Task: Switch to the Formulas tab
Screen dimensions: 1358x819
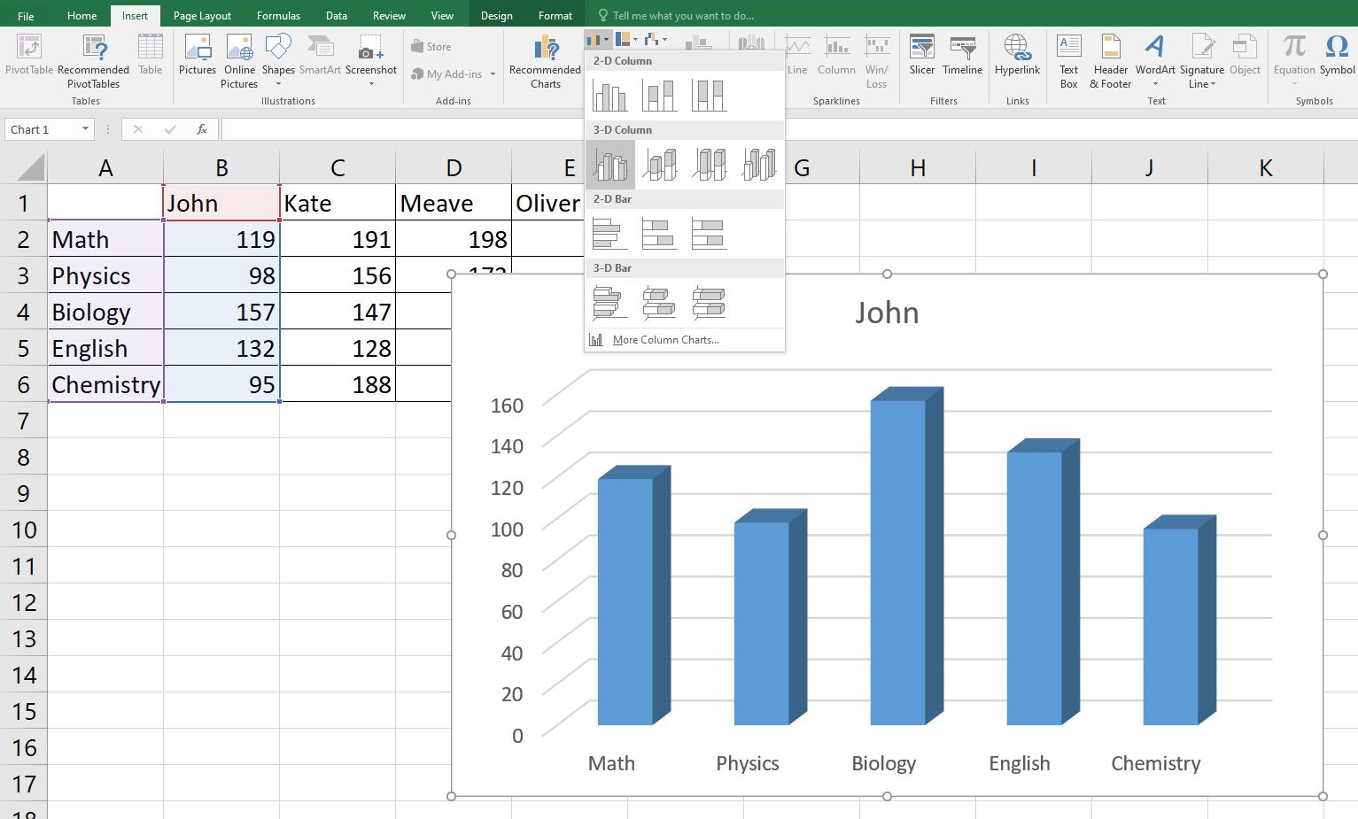Action: [x=277, y=14]
